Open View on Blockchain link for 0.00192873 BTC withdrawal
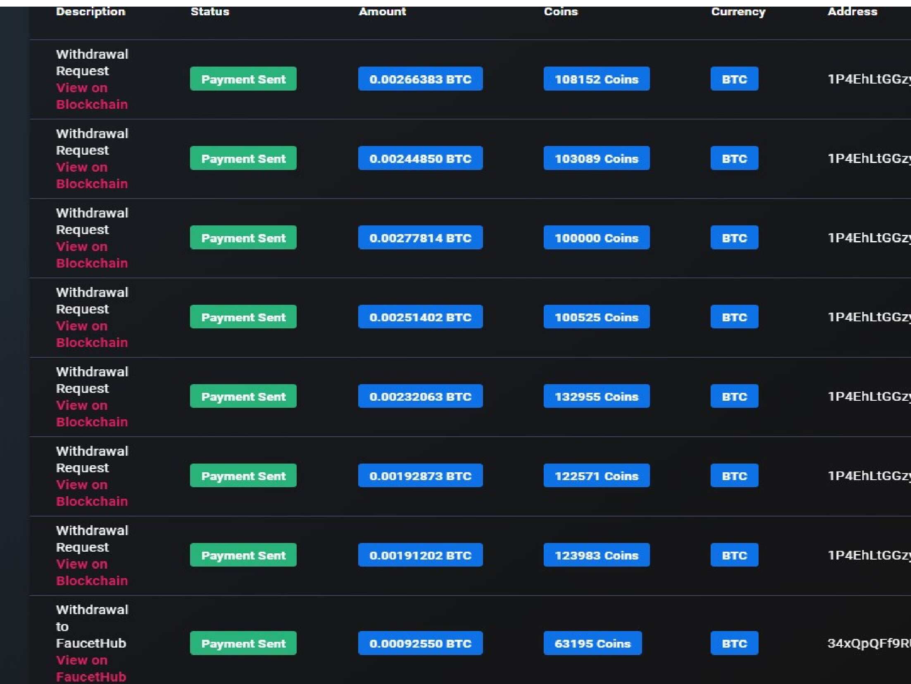 click(92, 493)
